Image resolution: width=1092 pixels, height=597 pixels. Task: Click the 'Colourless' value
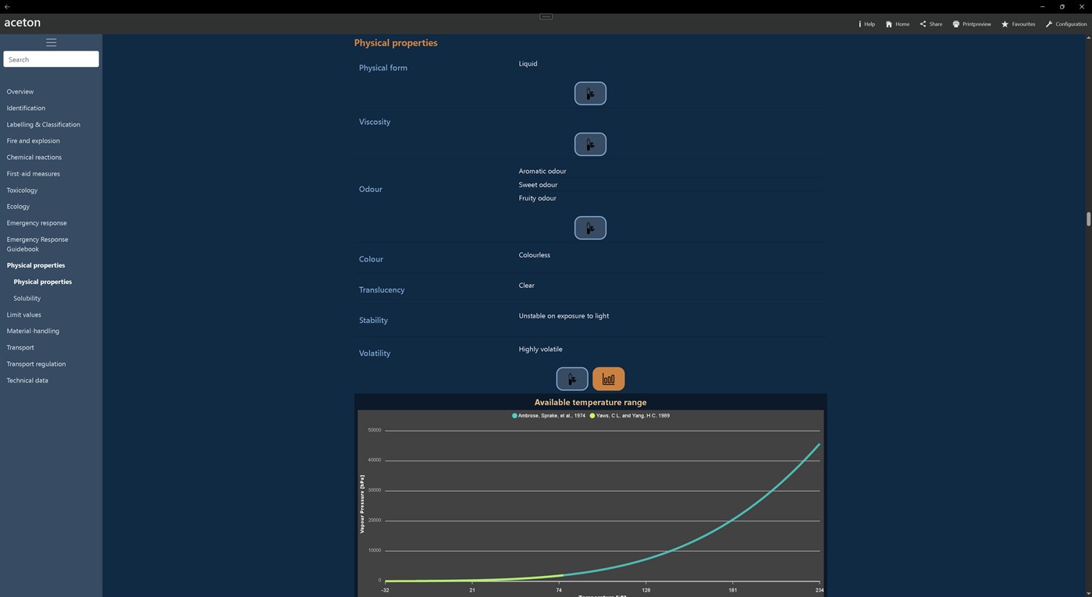(x=535, y=255)
